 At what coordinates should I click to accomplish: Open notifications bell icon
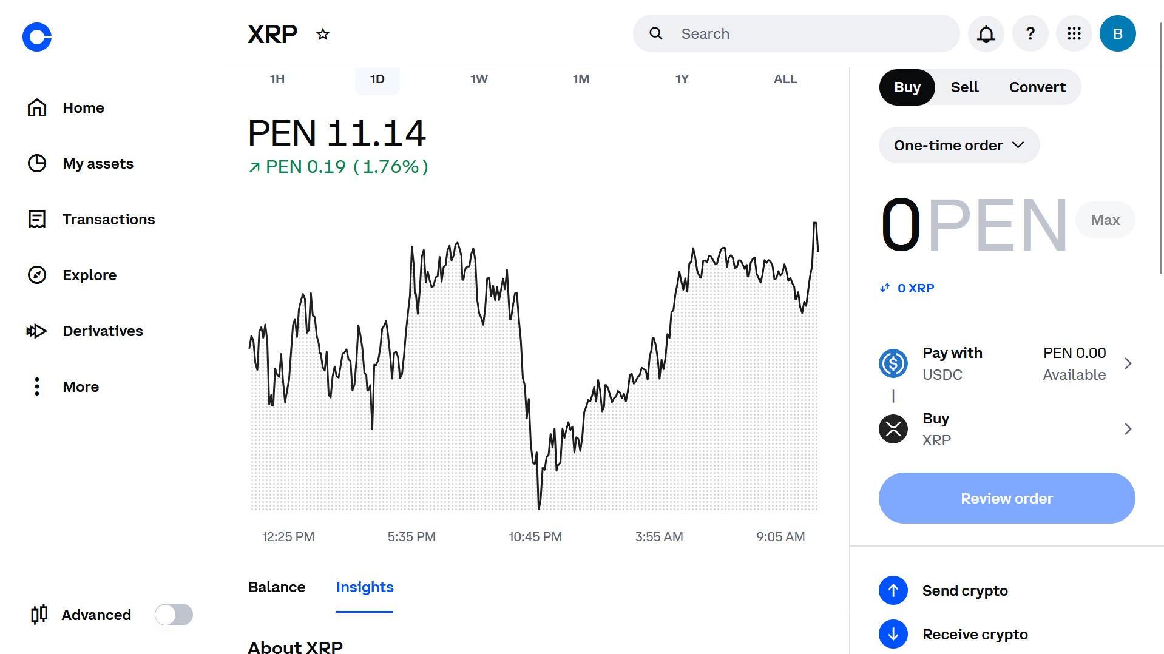pos(986,34)
